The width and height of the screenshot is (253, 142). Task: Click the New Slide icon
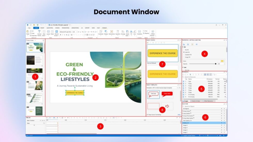pos(44,32)
